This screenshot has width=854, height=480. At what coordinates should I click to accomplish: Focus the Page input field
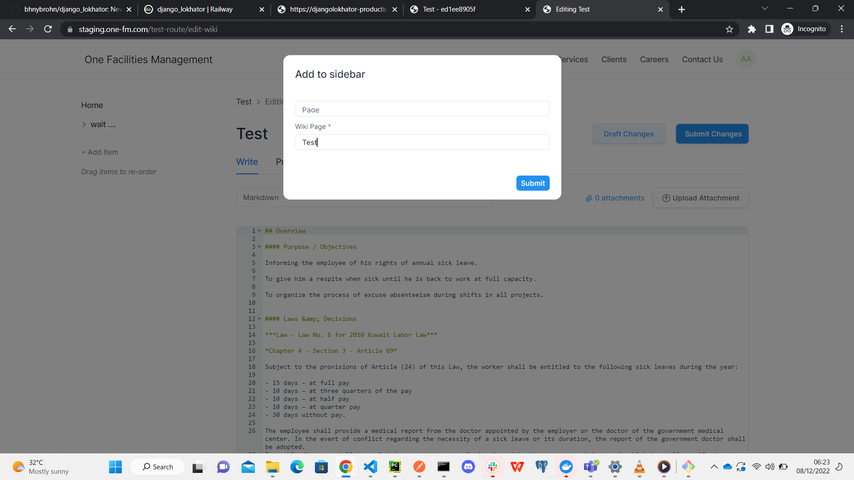422,108
